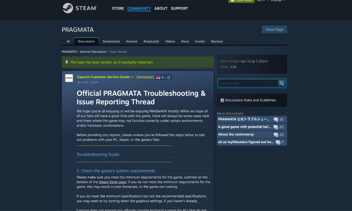Image resolution: width=352 pixels, height=211 pixels.
Task: Open the 'About the controversy' discussion
Action: [x=236, y=135]
